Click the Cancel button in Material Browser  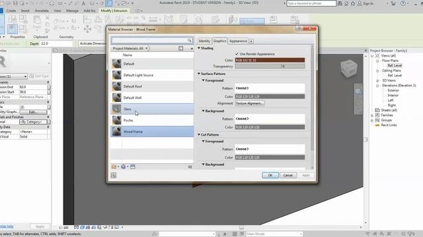[288, 175]
